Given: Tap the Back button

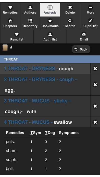Looking at the screenshot, I should click(81, 49).
